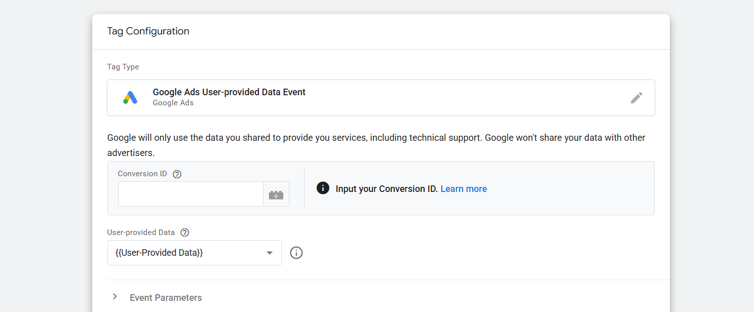The image size is (754, 312).
Task: Click the User-provided Data field label
Action: [x=141, y=232]
